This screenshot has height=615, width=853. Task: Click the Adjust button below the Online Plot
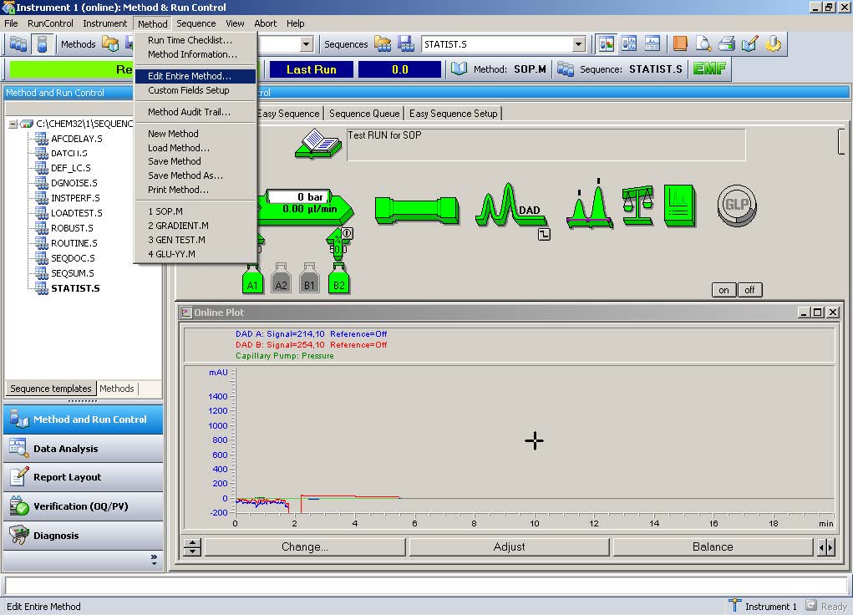click(x=509, y=546)
